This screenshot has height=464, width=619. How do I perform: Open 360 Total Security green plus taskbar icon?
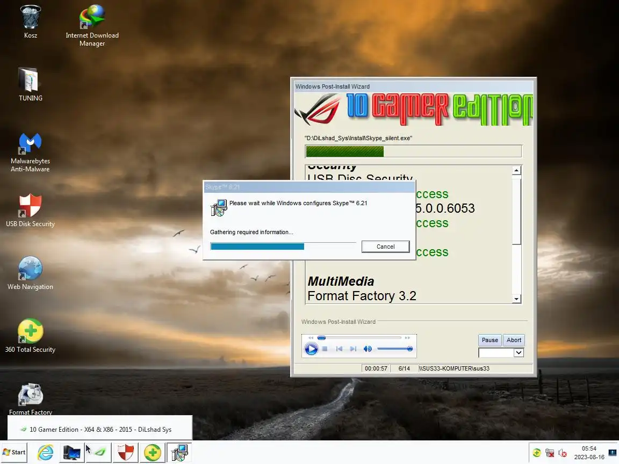[153, 452]
